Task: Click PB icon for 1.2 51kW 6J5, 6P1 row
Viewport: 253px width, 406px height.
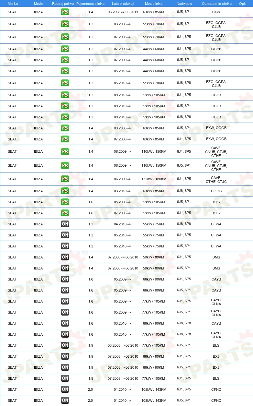Action: 65,24
